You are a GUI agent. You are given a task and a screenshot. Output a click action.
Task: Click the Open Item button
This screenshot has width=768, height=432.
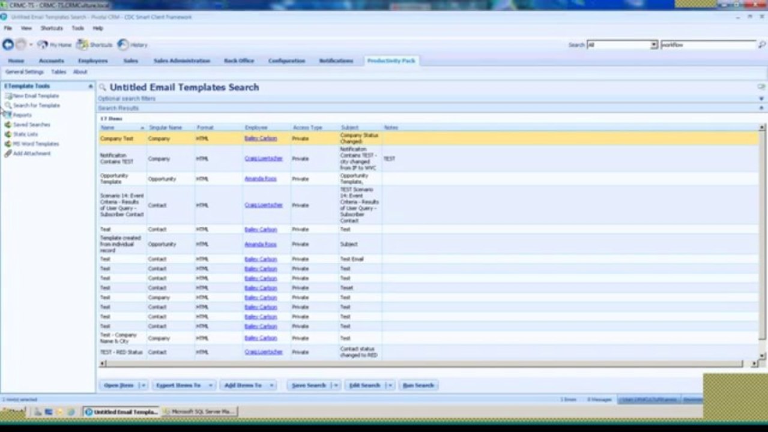(119, 385)
